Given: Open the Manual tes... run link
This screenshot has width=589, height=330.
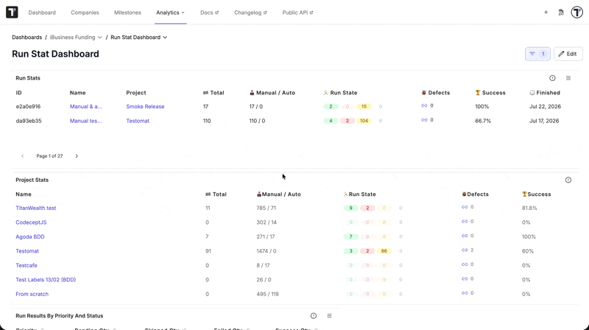Looking at the screenshot, I should [x=85, y=121].
